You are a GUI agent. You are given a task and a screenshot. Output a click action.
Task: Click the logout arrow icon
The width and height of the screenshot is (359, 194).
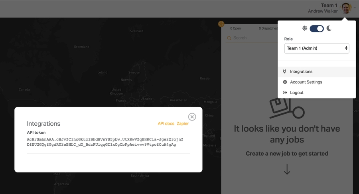(285, 93)
